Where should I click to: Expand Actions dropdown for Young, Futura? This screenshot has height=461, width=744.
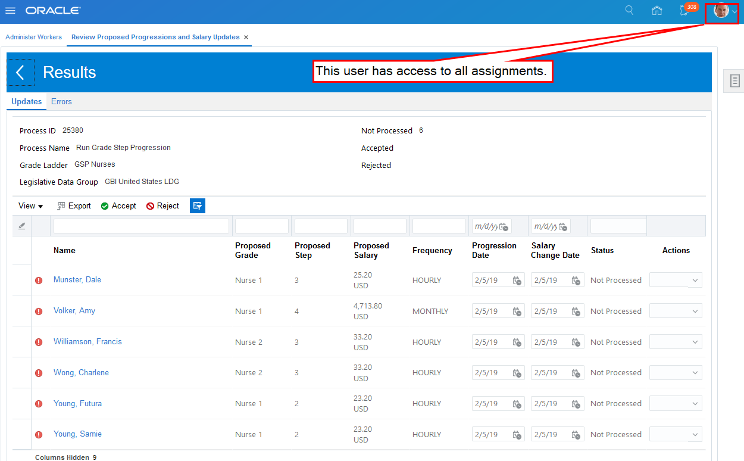[676, 403]
